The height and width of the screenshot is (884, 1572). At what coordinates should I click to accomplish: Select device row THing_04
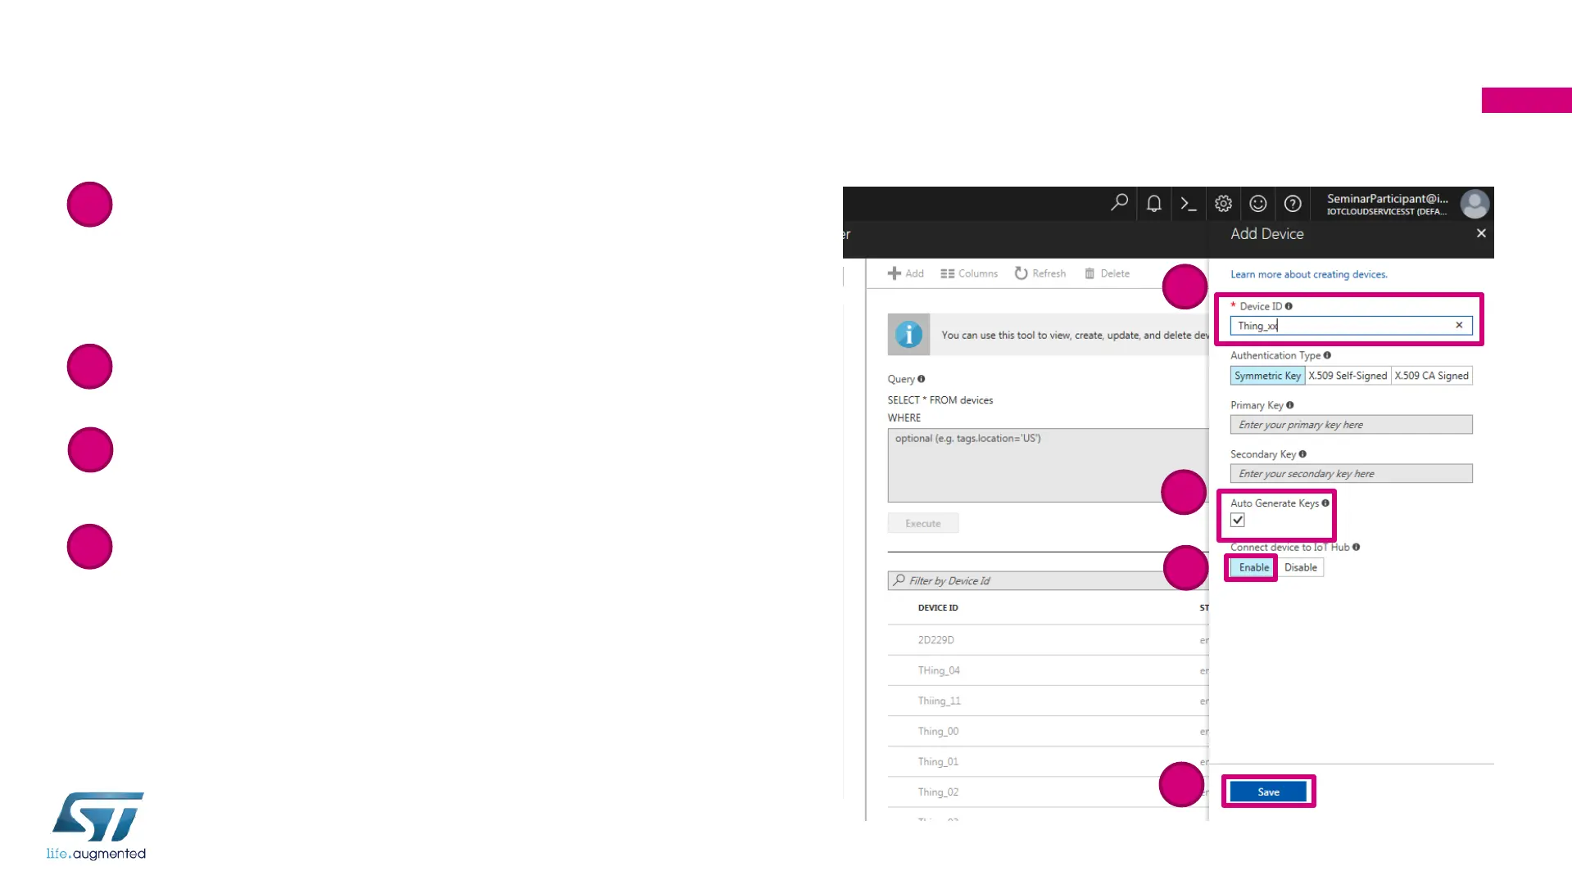[x=1048, y=670]
